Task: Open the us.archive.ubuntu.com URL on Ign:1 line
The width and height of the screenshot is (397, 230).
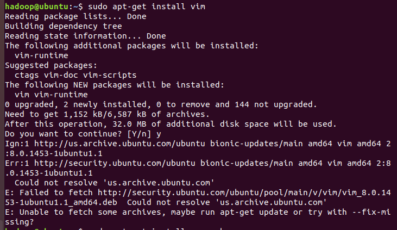Action: point(119,144)
